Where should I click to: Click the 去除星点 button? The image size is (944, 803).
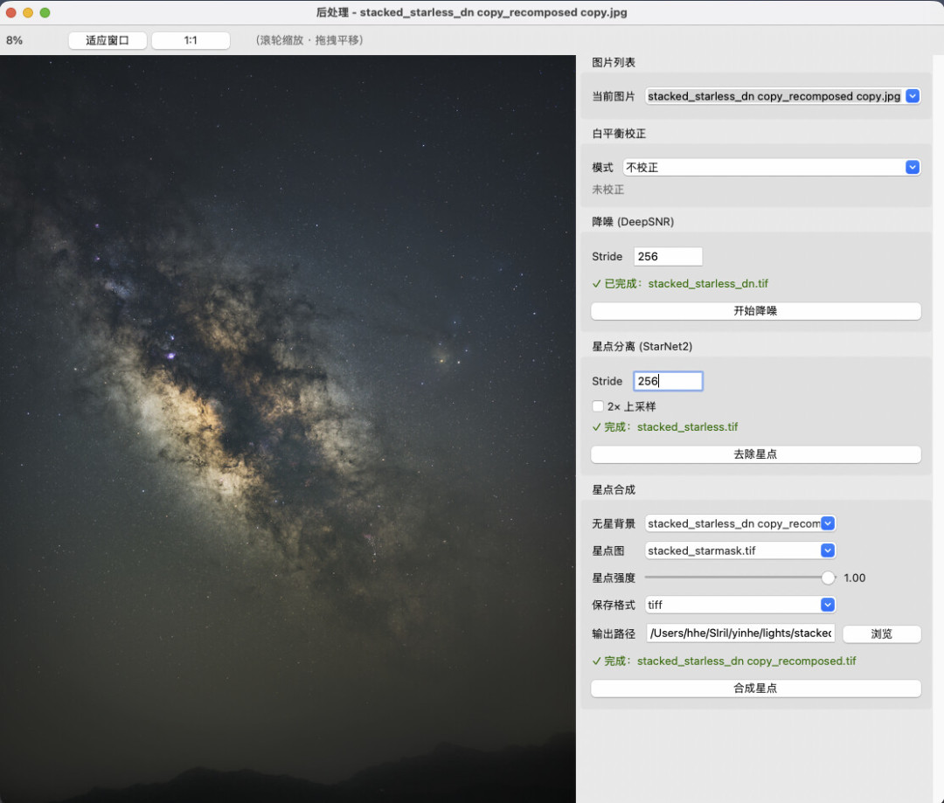[x=755, y=453]
